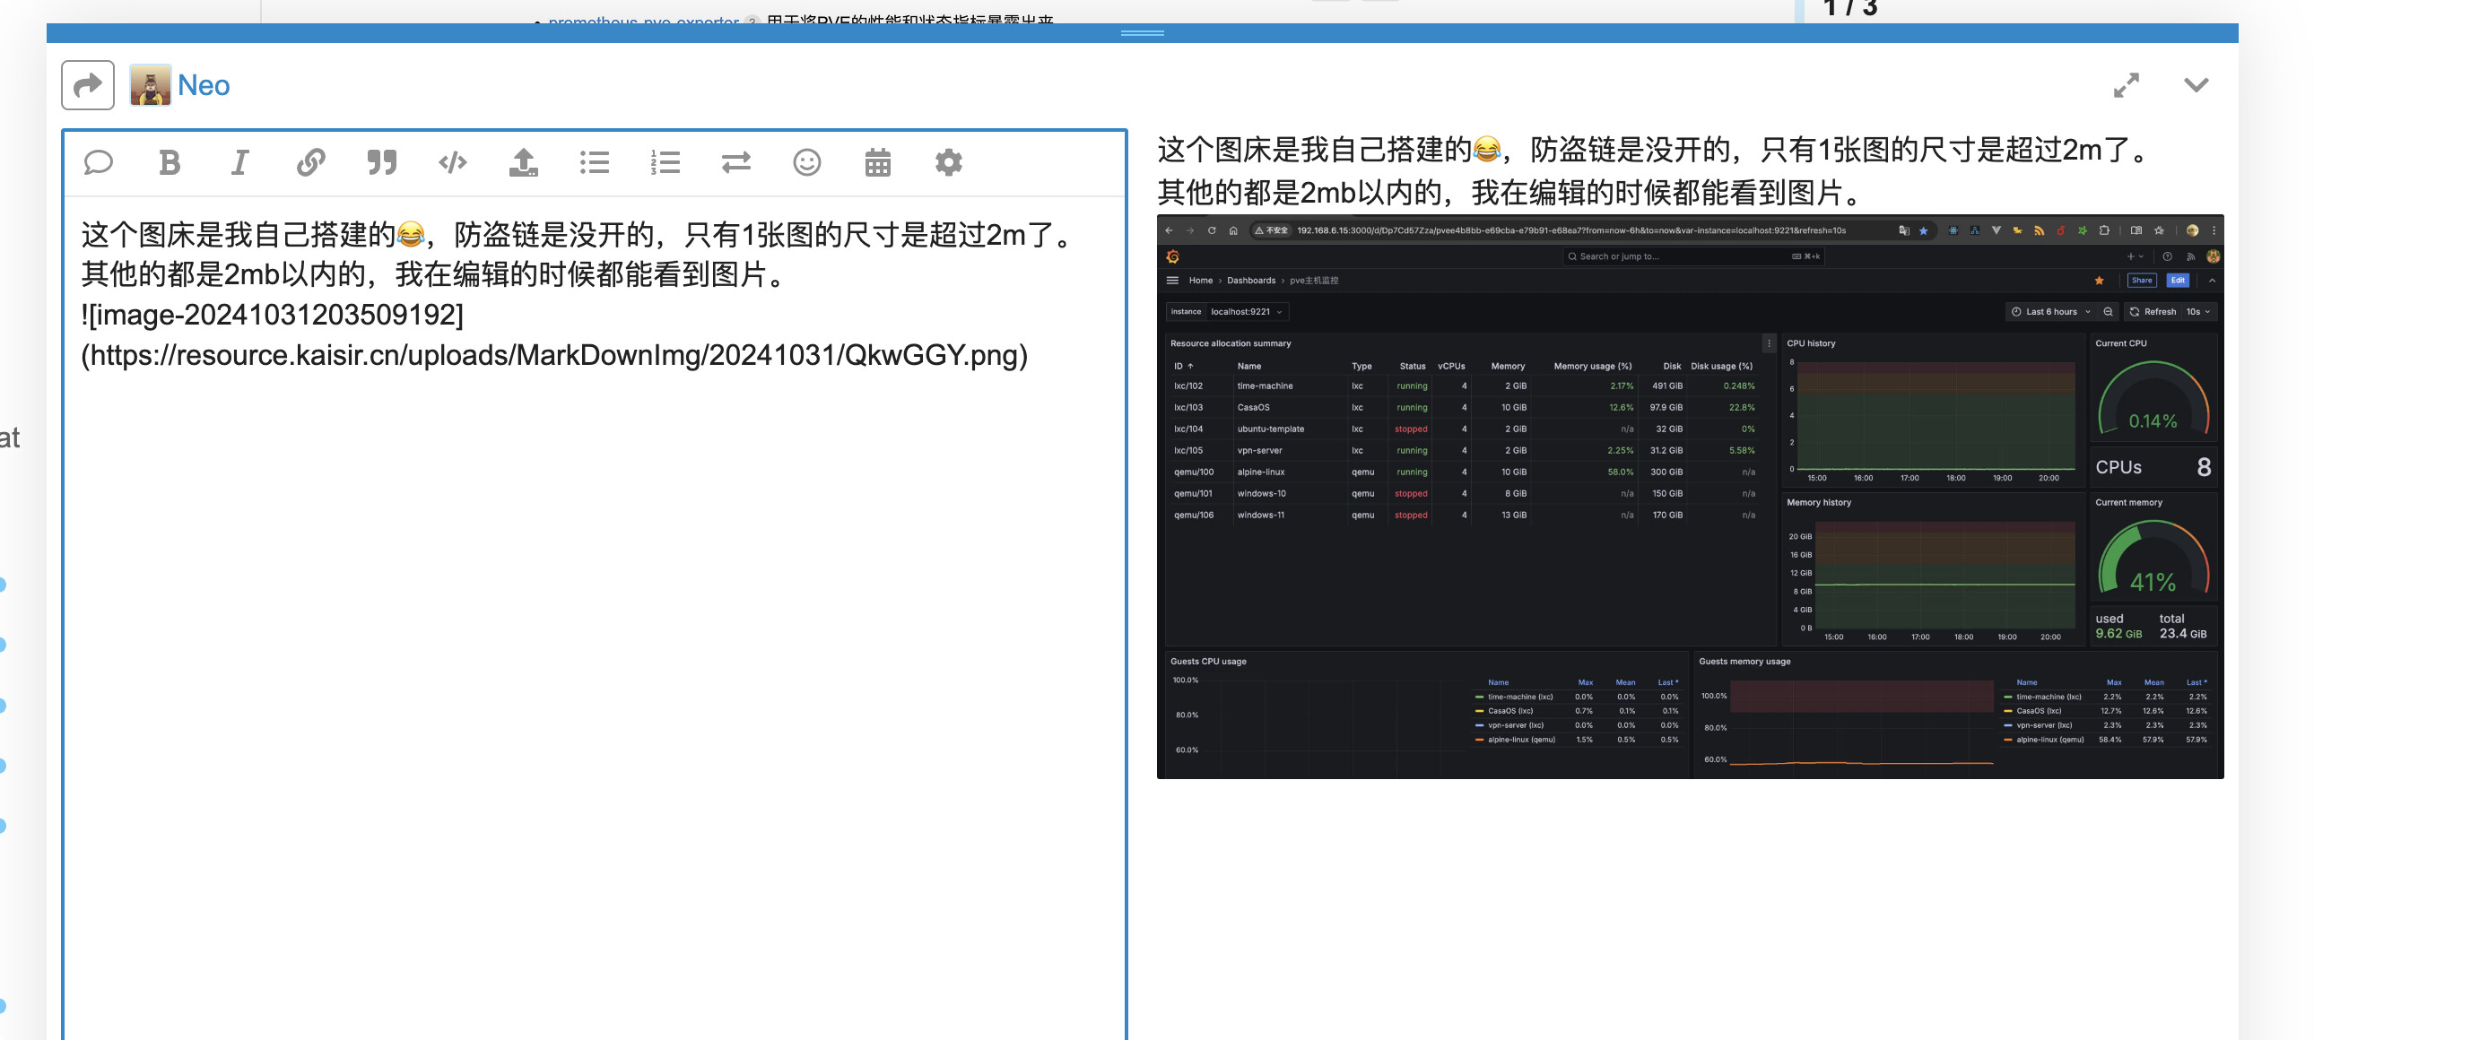
Task: Expand the composer to full screen
Action: tap(2126, 85)
